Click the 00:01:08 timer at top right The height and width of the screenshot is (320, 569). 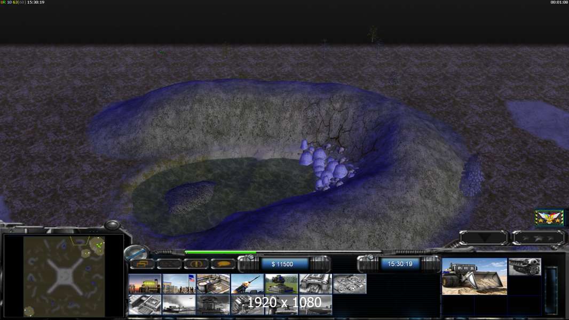click(x=559, y=2)
